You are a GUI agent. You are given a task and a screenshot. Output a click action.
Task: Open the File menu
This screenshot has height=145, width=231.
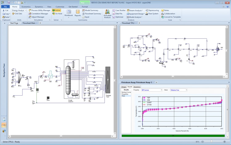6,7
